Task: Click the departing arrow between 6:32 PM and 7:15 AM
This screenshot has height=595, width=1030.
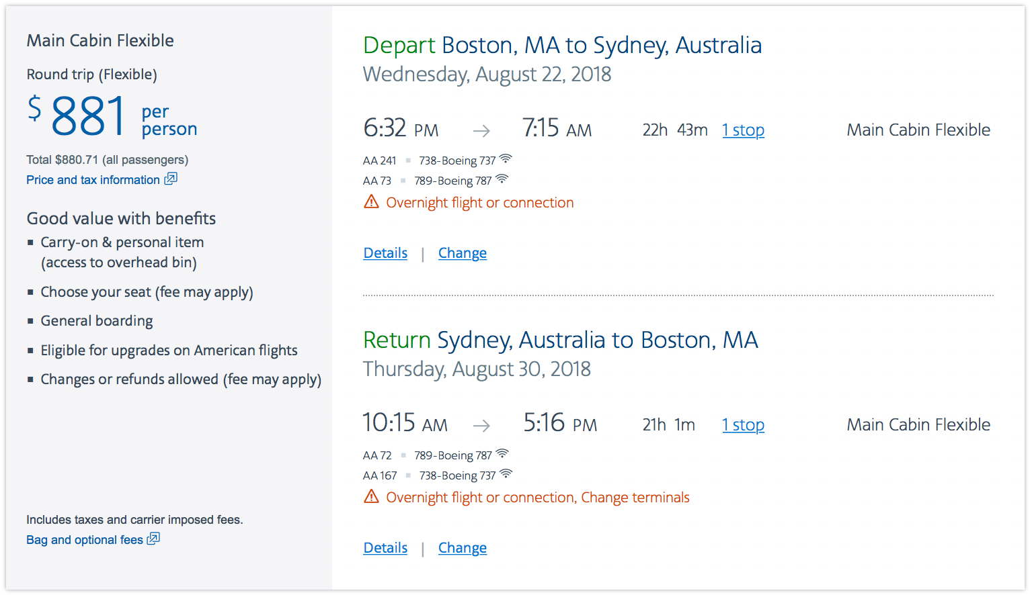Action: pos(481,131)
